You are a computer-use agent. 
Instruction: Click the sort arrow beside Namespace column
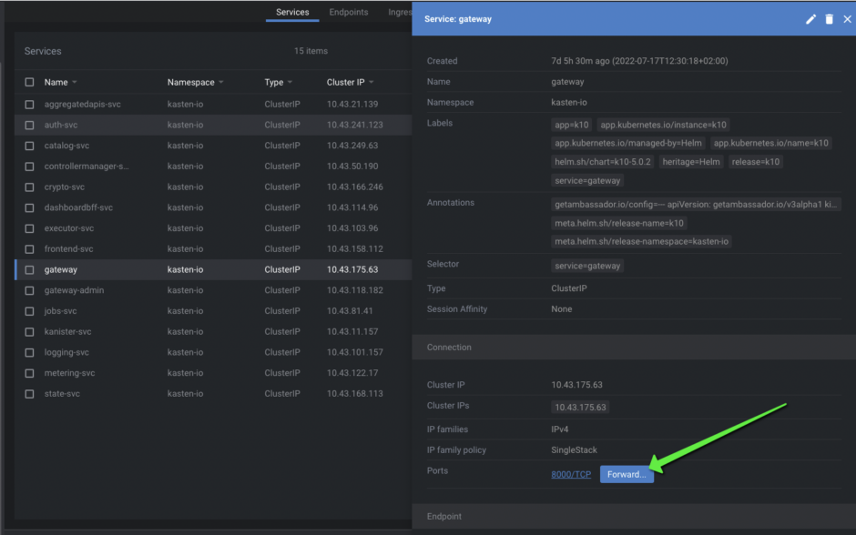[x=221, y=83]
